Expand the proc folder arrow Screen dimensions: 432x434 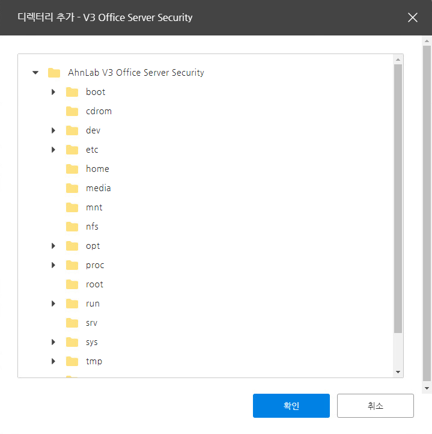53,265
